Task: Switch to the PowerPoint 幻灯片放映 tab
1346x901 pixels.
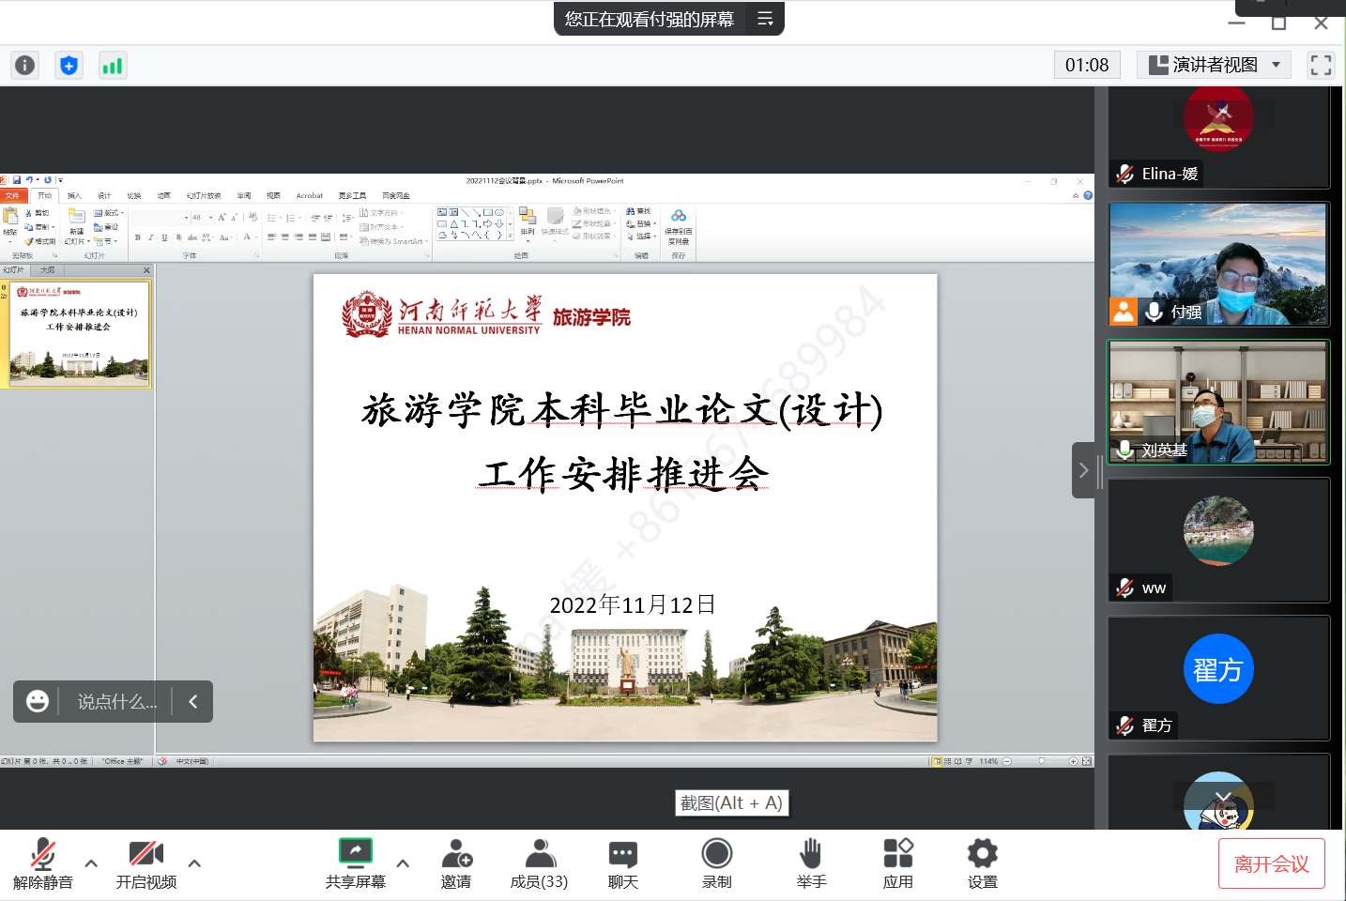Action: coord(204,195)
